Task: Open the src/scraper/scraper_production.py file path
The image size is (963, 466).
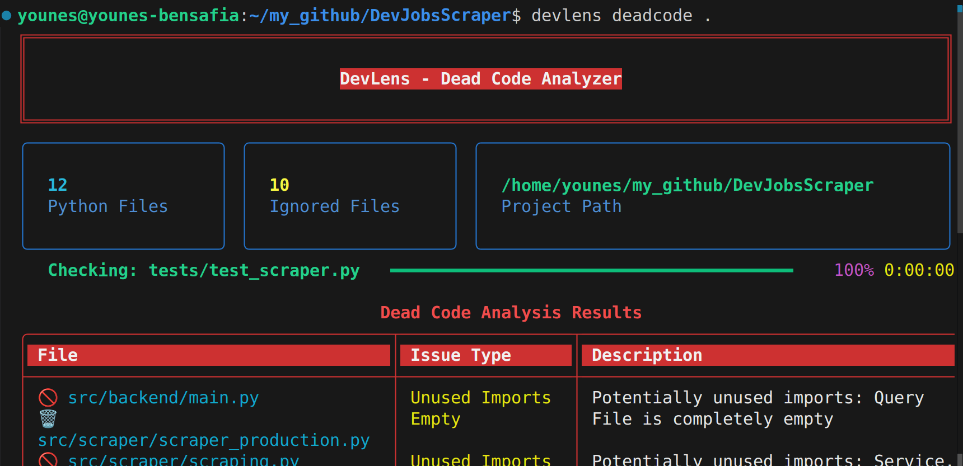Action: click(204, 440)
